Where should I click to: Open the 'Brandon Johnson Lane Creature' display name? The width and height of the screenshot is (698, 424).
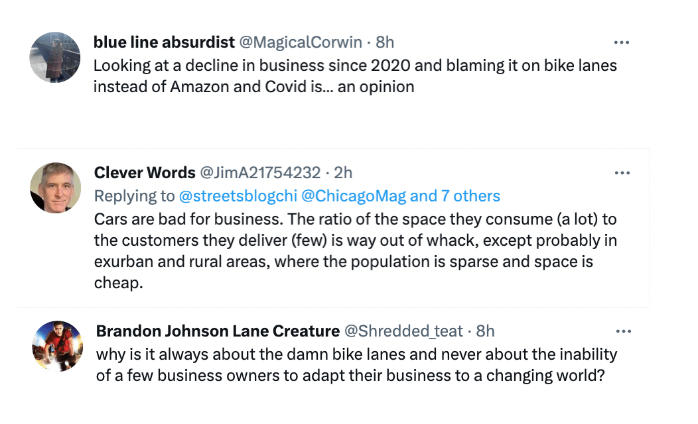(x=218, y=331)
